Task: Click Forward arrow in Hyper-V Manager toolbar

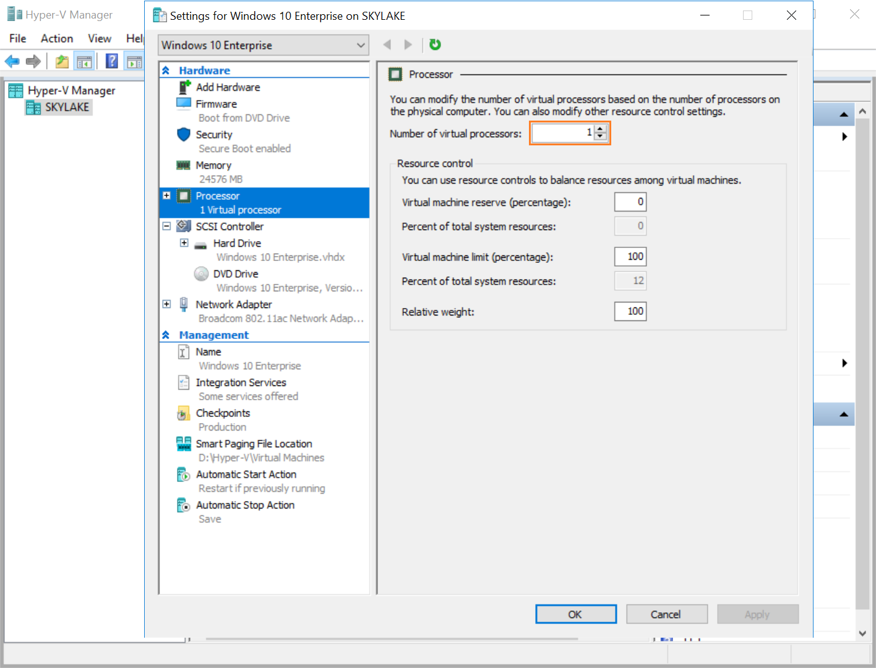Action: click(x=33, y=61)
